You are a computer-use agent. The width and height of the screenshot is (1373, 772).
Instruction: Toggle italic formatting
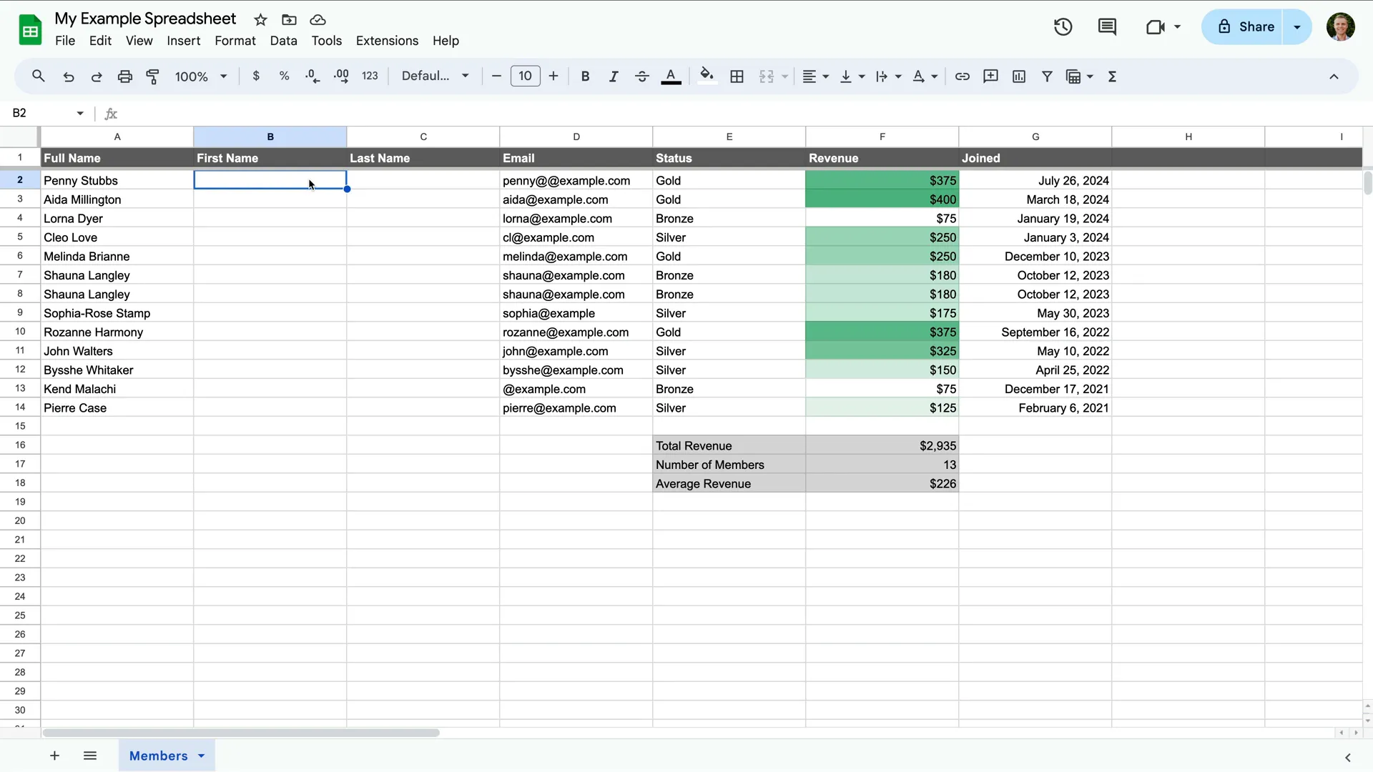coord(614,76)
